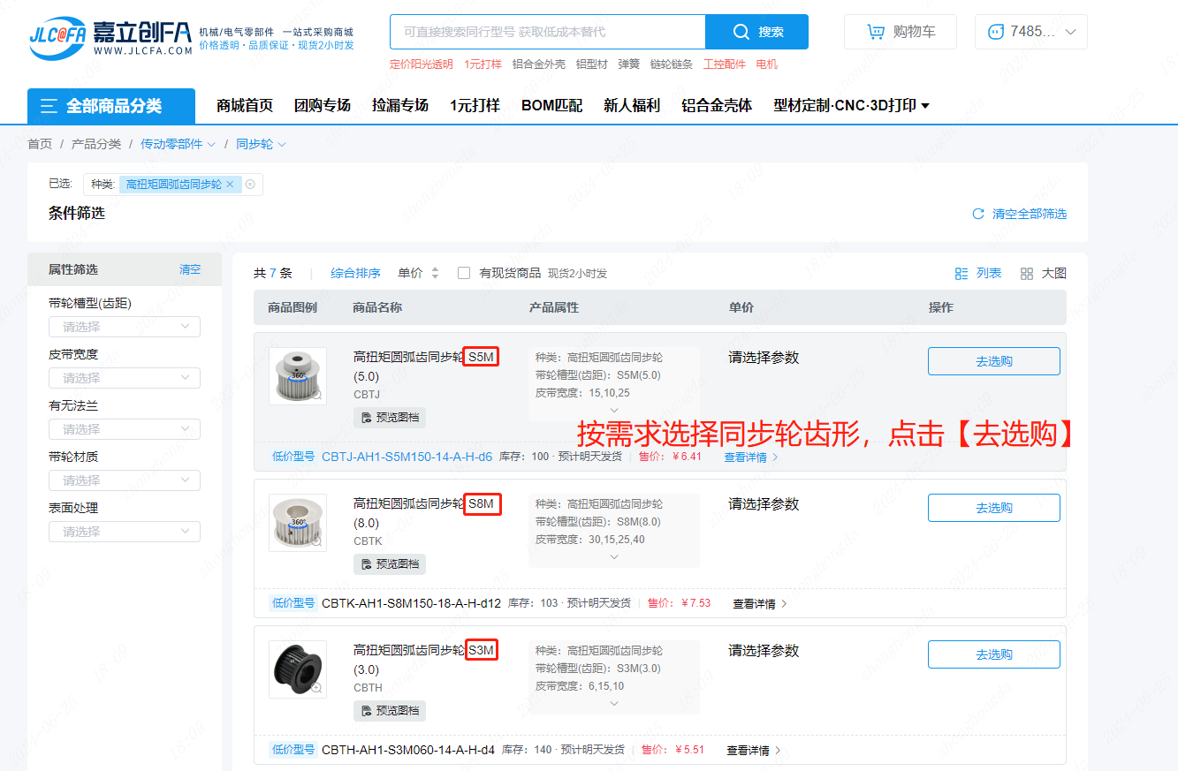
Task: Toggle in-stock products checkbox
Action: tap(463, 273)
